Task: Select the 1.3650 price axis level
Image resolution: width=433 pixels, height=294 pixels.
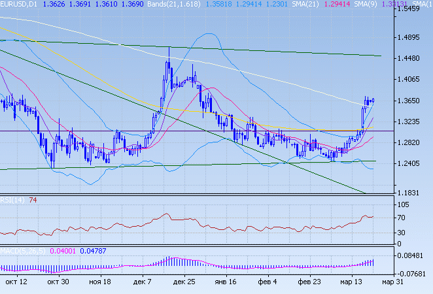Action: 411,101
